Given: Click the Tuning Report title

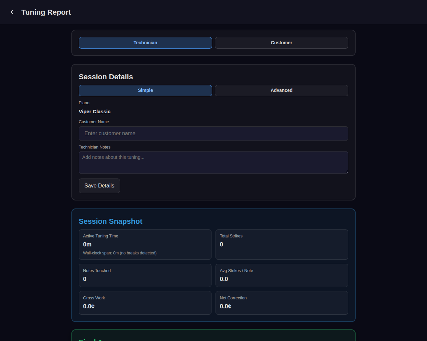Looking at the screenshot, I should [x=46, y=12].
